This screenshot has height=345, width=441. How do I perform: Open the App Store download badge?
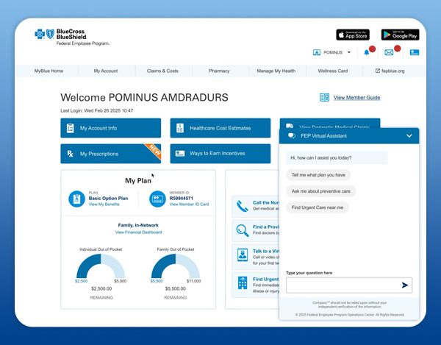[x=353, y=35]
